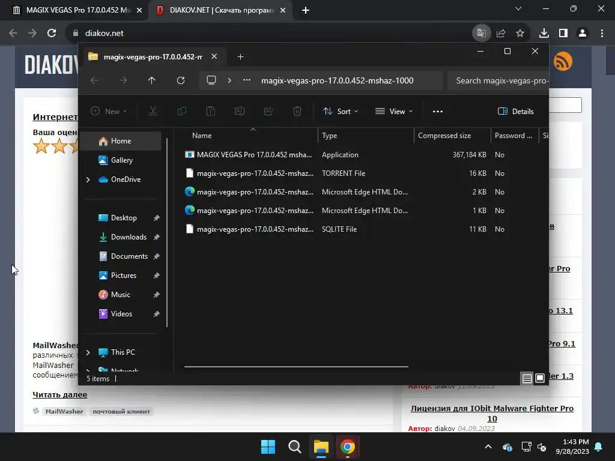The height and width of the screenshot is (461, 615).
Task: Open Chrome three-dot menu
Action: click(602, 33)
